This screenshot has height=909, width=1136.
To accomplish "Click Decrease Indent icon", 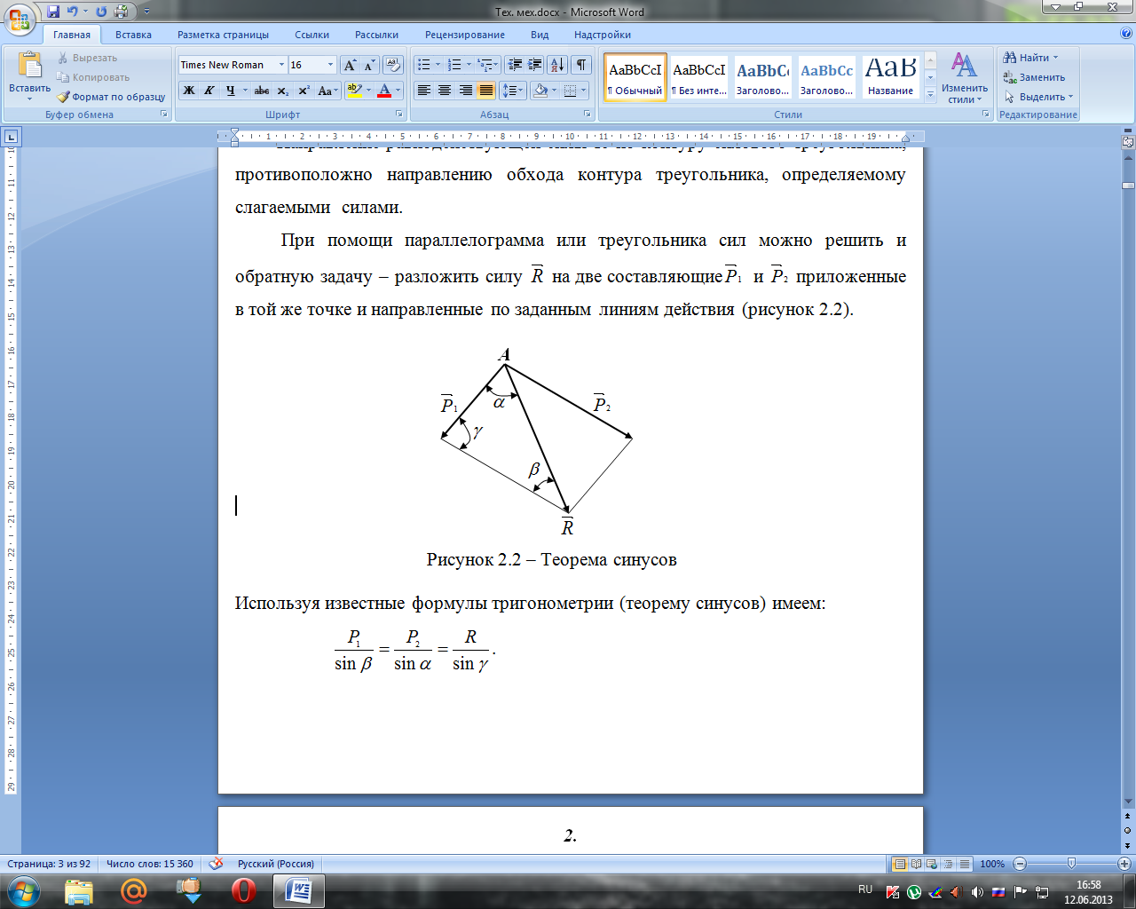I will click(x=515, y=65).
